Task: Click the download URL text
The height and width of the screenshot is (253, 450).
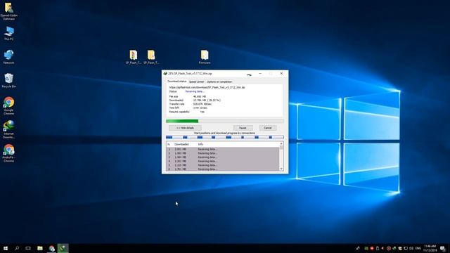Action: (x=207, y=87)
